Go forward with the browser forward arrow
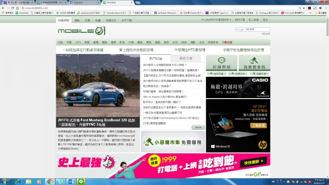Screen dimensions: 329x185 point(8,8)
